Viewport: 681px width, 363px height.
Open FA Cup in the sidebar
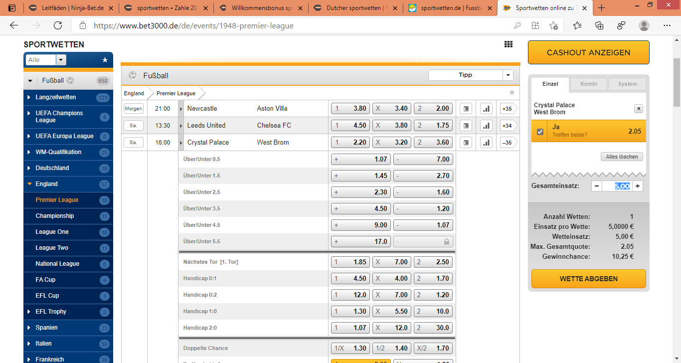coord(68,280)
